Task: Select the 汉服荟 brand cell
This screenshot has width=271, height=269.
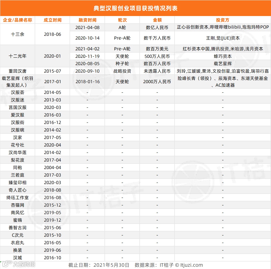Action: pyautogui.click(x=18, y=92)
